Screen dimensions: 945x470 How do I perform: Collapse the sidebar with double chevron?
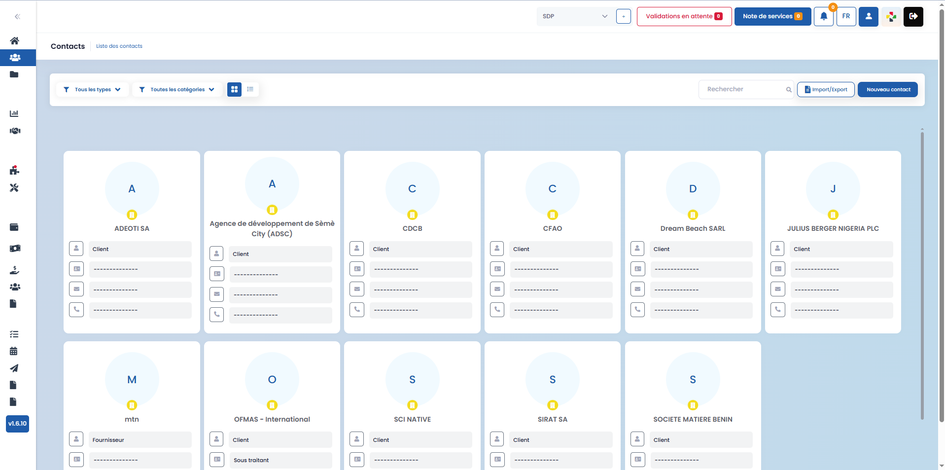(x=17, y=17)
